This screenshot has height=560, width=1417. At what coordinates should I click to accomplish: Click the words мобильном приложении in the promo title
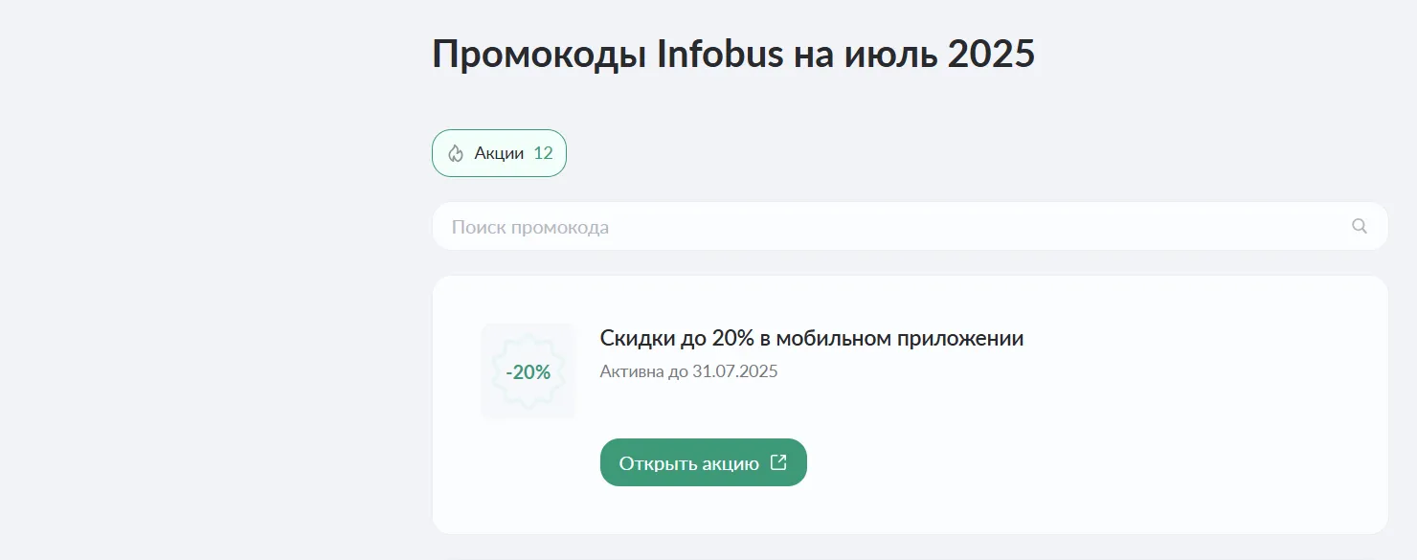point(899,338)
